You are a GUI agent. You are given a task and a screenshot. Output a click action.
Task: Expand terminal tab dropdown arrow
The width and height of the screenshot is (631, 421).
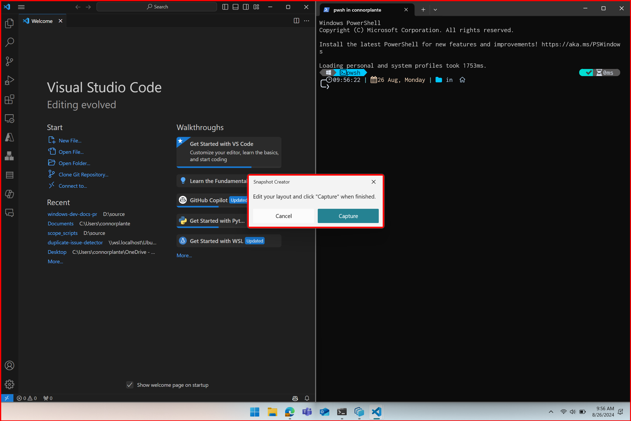tap(435, 9)
